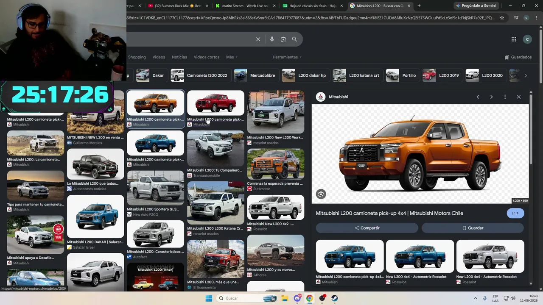543x305 pixels.
Task: Bookmark this page with the star icon
Action: point(502,18)
